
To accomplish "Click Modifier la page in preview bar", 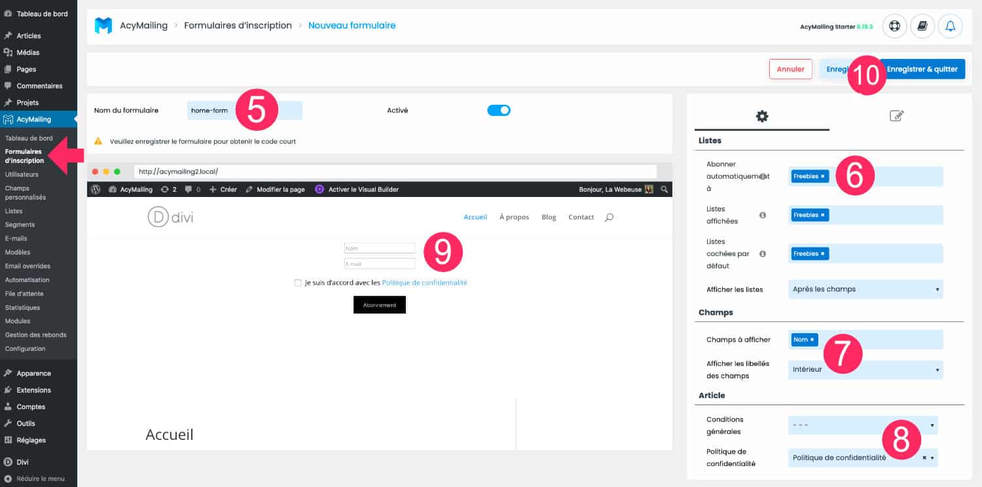I will tap(275, 189).
